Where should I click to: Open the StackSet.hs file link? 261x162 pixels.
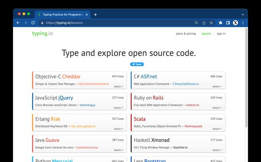coord(180,147)
